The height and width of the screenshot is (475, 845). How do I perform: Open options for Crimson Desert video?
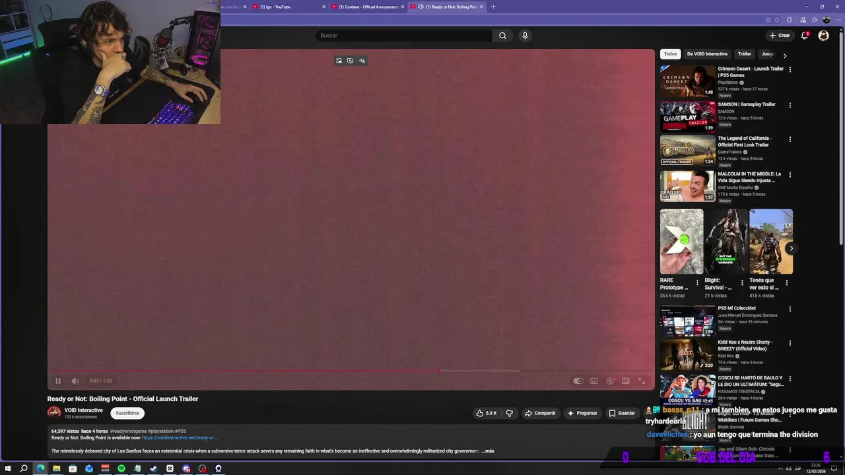[790, 69]
